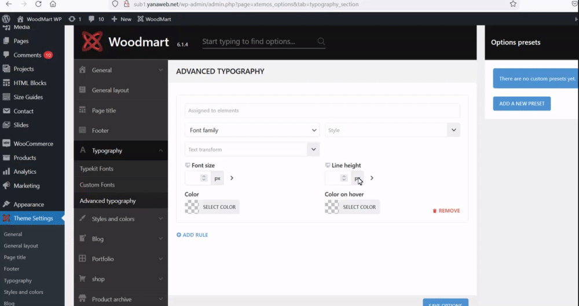Open comments bubble showing 10 in admin bar
The image size is (579, 306).
[x=96, y=19]
